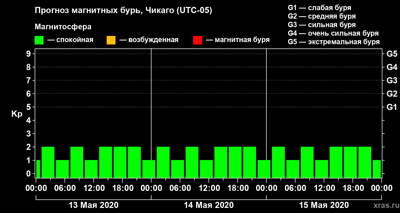This screenshot has height=213, width=400.
Task: Click the vertical divider between 13 and 14 May
Action: 151,113
